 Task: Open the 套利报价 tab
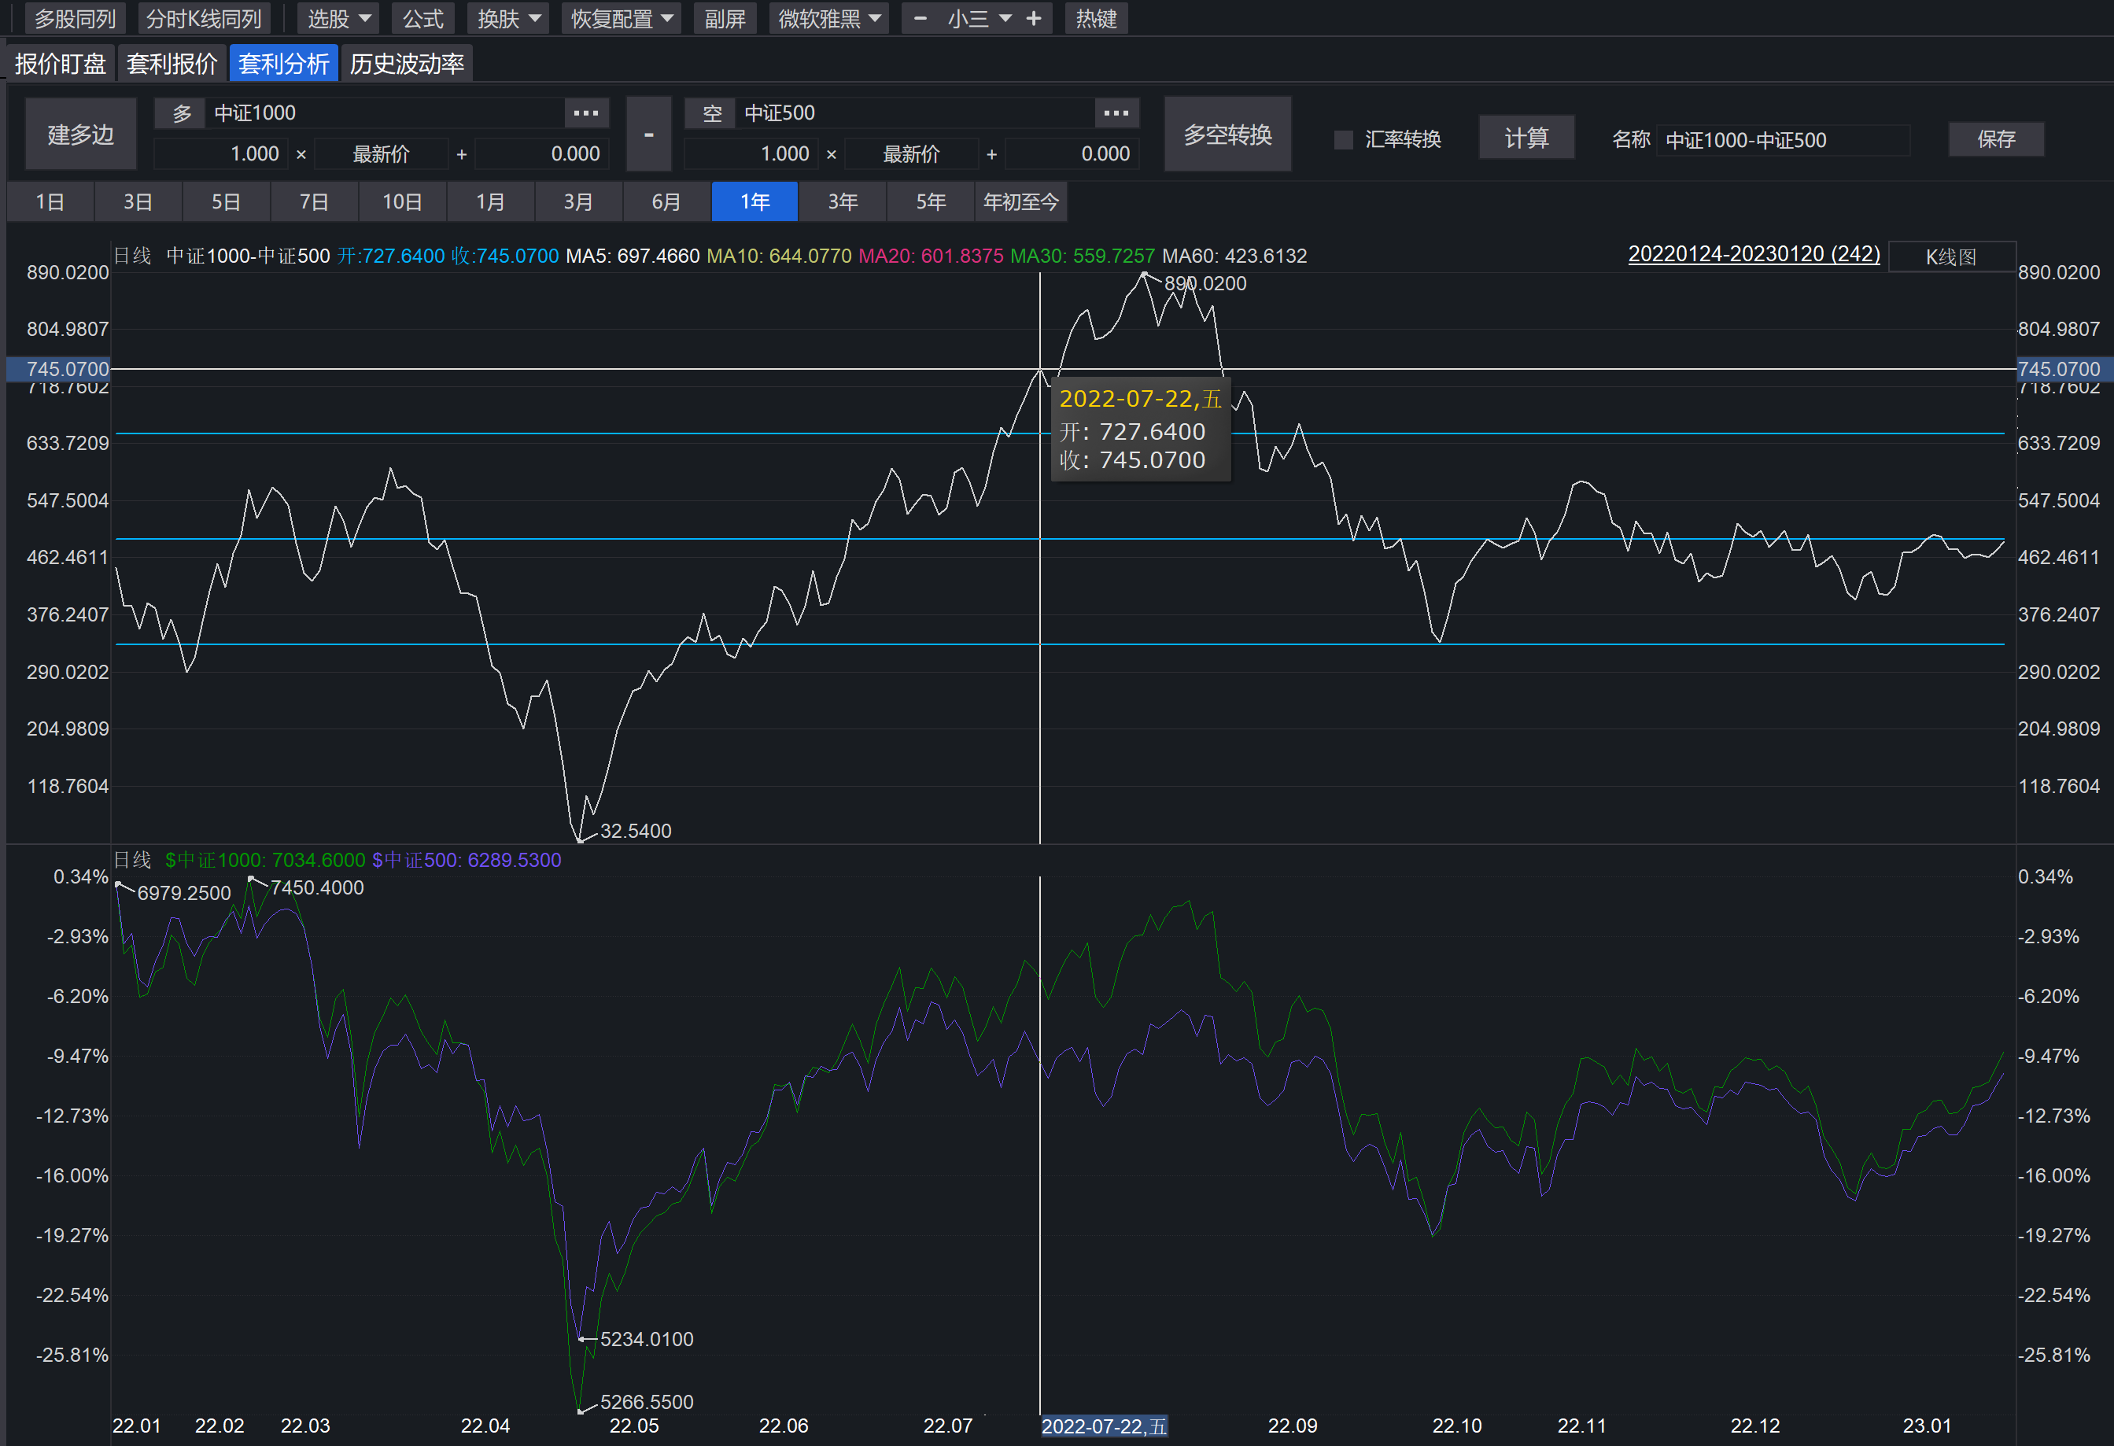point(172,64)
